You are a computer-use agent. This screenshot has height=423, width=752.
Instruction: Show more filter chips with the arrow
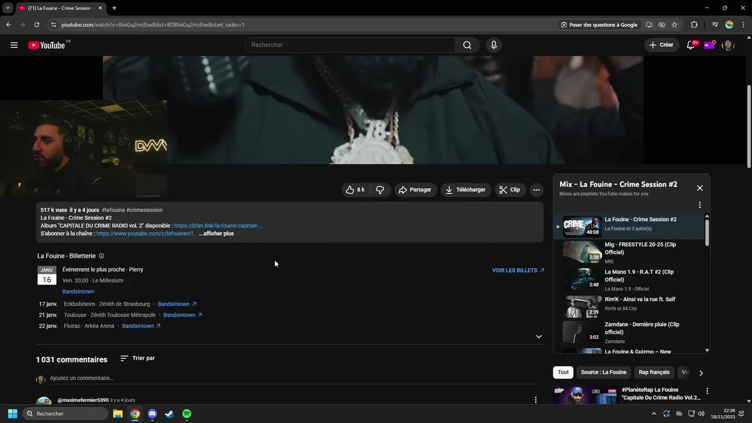700,372
